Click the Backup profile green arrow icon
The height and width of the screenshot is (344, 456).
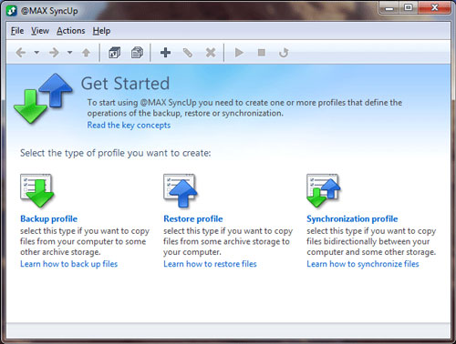click(x=36, y=190)
